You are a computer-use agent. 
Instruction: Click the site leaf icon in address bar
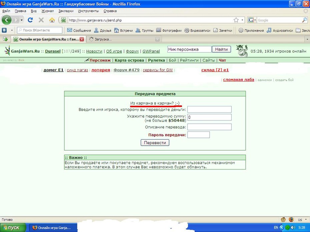click(x=63, y=20)
